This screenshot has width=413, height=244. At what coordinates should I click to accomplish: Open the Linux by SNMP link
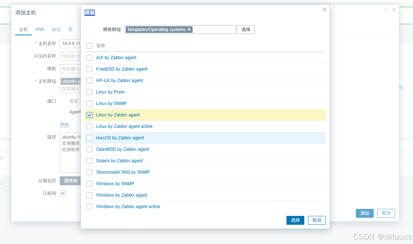(x=111, y=104)
